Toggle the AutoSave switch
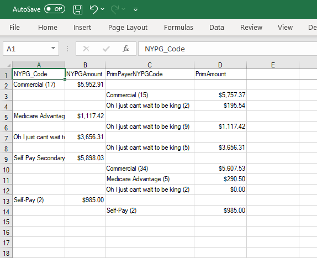Screen dimensions: 317x258 [x=55, y=9]
